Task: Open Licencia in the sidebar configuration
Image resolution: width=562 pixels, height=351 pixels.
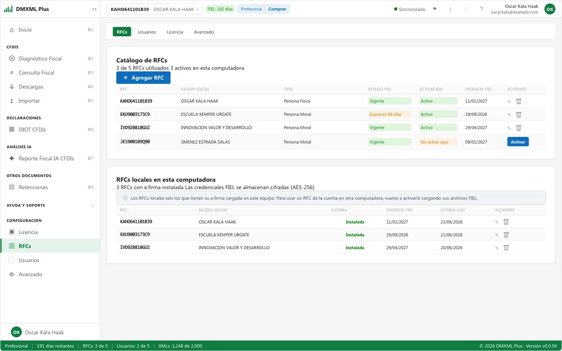Action: point(50,232)
